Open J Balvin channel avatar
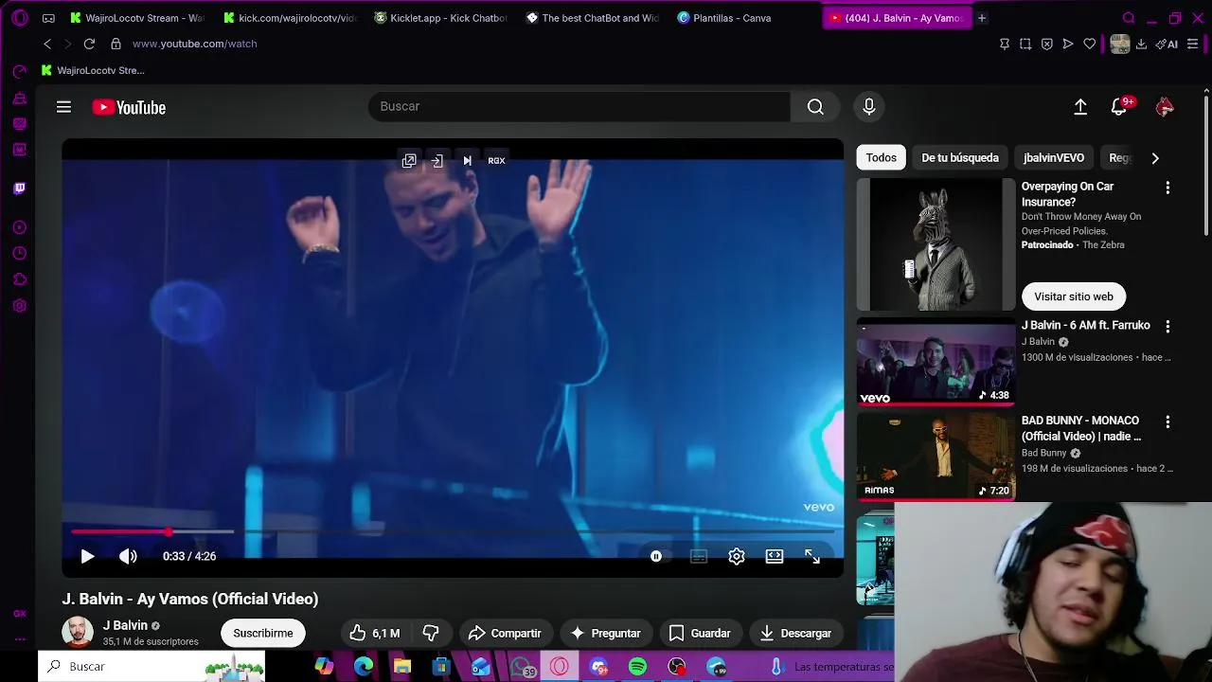Viewport: 1212px width, 682px height. pos(78,632)
